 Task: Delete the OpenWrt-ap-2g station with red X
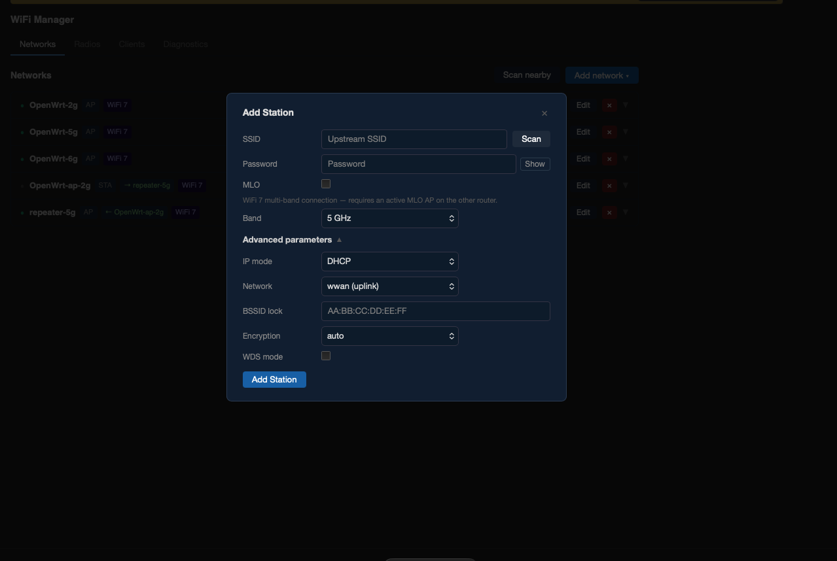coord(609,186)
